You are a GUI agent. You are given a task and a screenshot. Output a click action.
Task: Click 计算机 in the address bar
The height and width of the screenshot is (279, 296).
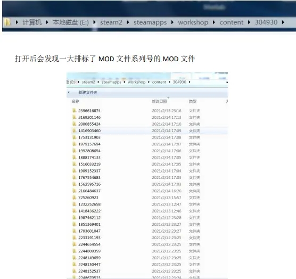(32, 22)
